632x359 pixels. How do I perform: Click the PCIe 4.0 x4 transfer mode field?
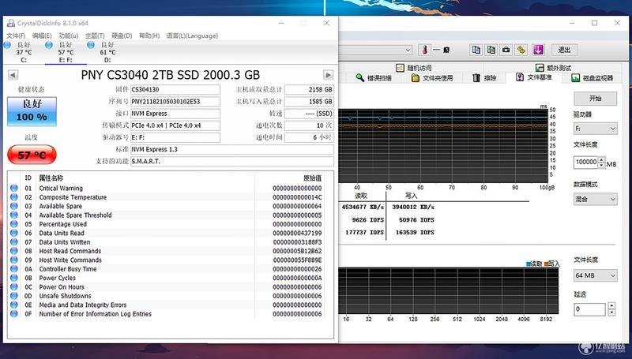click(x=175, y=125)
